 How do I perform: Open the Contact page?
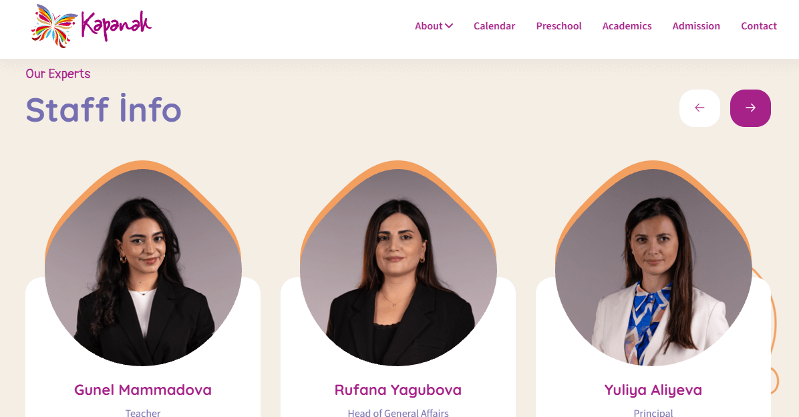pyautogui.click(x=759, y=26)
